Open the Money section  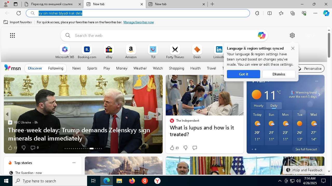[x=122, y=68]
